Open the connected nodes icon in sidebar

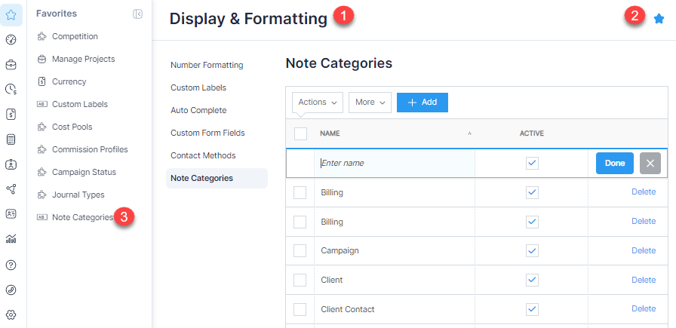11,189
